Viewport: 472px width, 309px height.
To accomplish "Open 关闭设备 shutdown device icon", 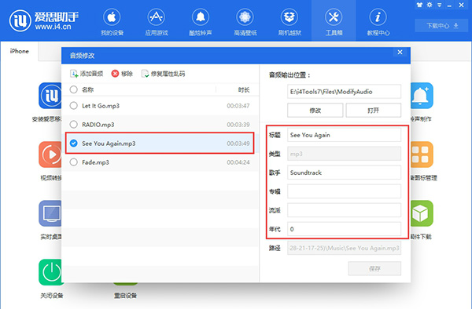I will tap(50, 272).
